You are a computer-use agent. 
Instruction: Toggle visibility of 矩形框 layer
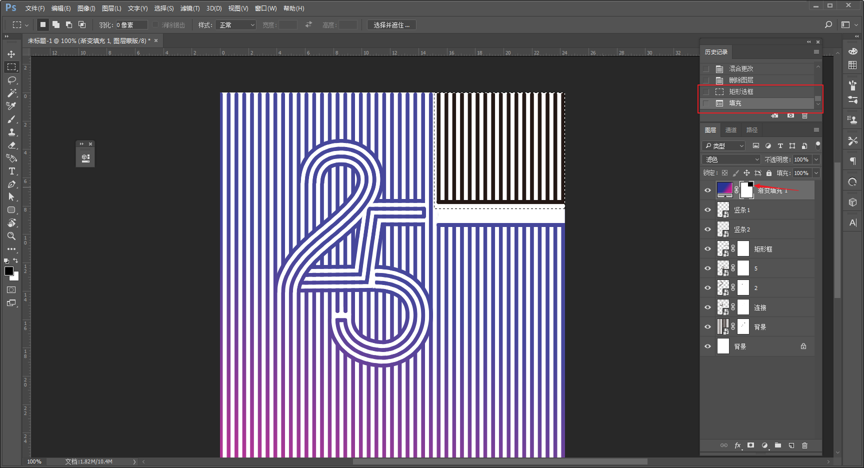tap(707, 249)
